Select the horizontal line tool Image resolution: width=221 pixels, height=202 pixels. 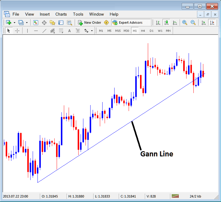tap(36, 31)
